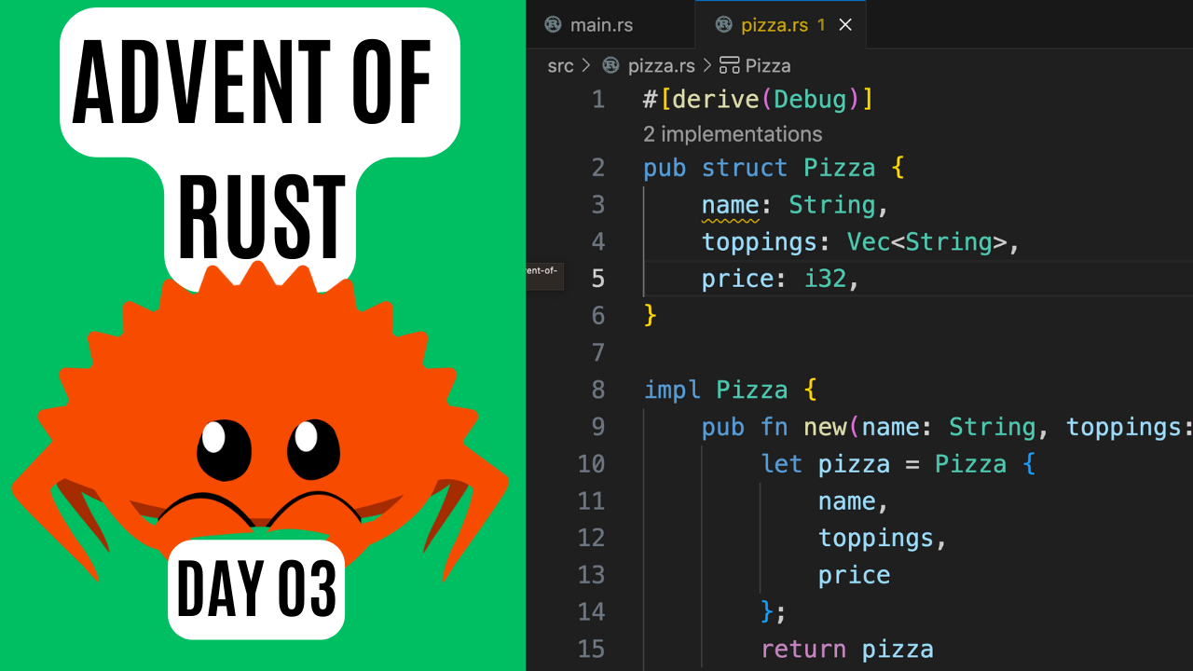Open the Pizza struct breadcrumb
Viewport: 1193px width, 671px height.
(768, 65)
